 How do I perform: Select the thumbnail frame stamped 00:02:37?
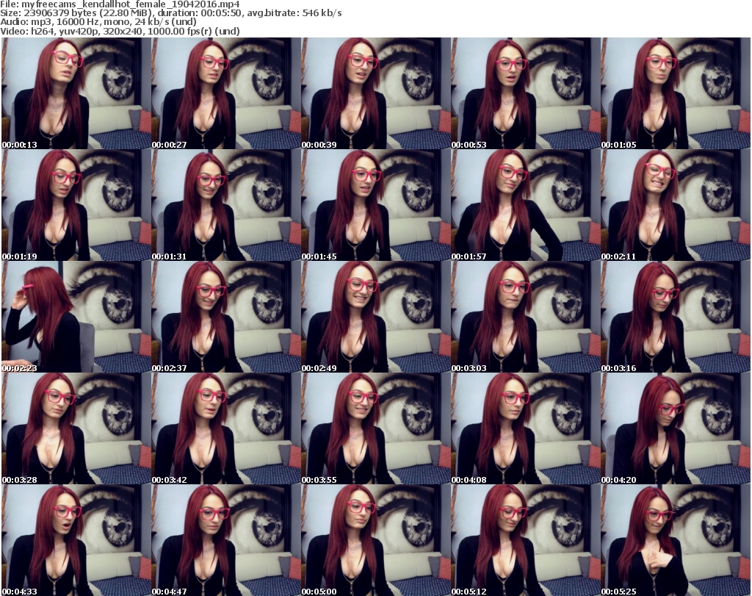[x=226, y=317]
